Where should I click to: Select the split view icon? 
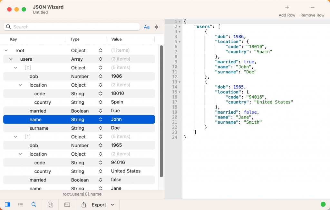7,205
